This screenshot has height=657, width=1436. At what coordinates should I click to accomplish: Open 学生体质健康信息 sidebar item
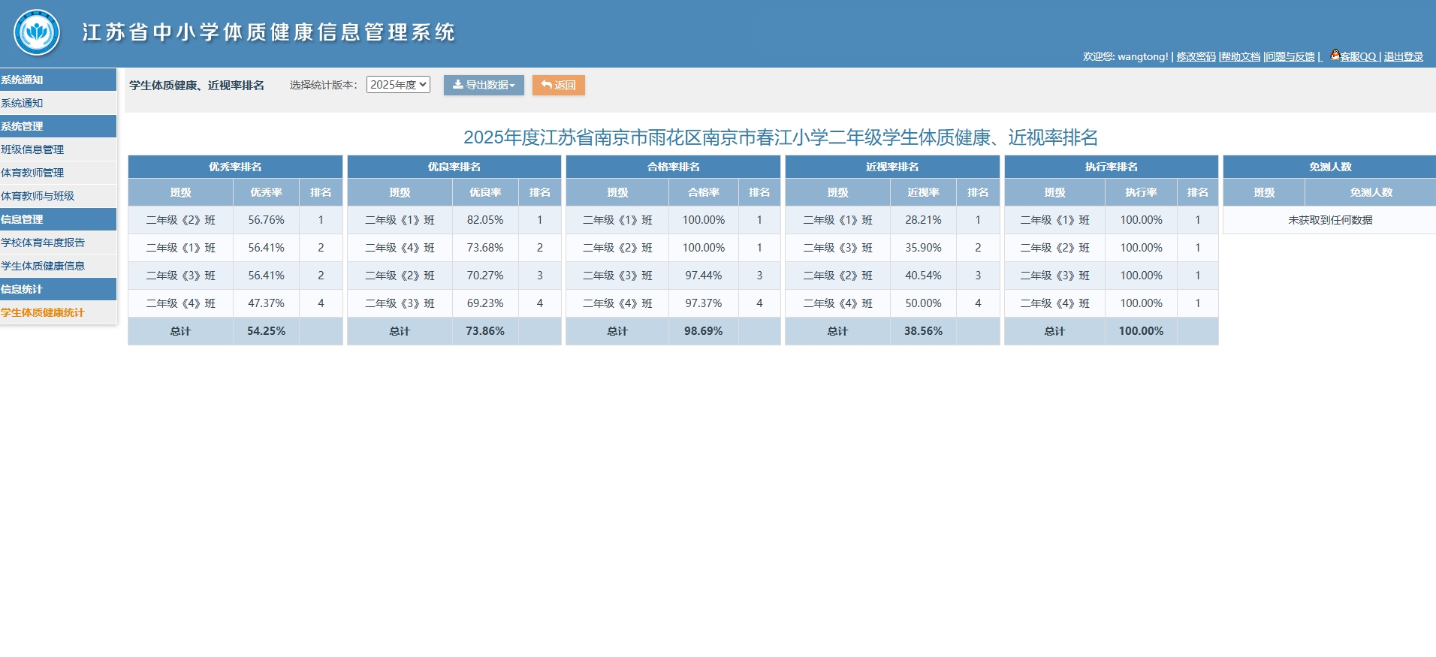43,266
